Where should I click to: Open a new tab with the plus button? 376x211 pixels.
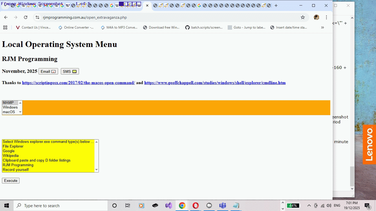pyautogui.click(x=276, y=5)
